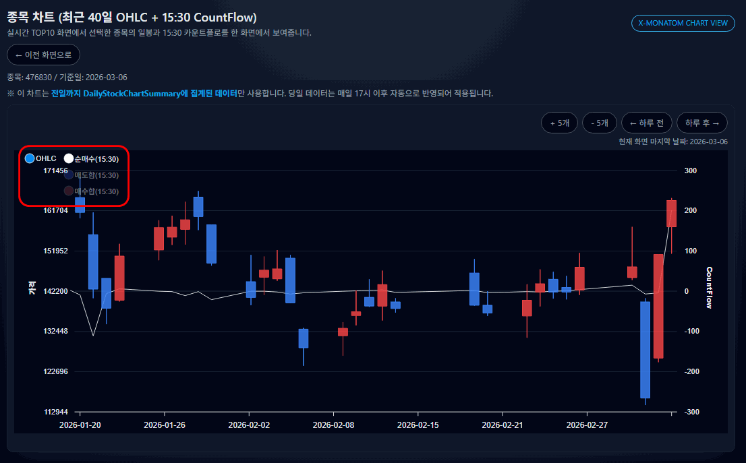Hide the OHLC series via its label
The image size is (746, 463).
tap(46, 158)
